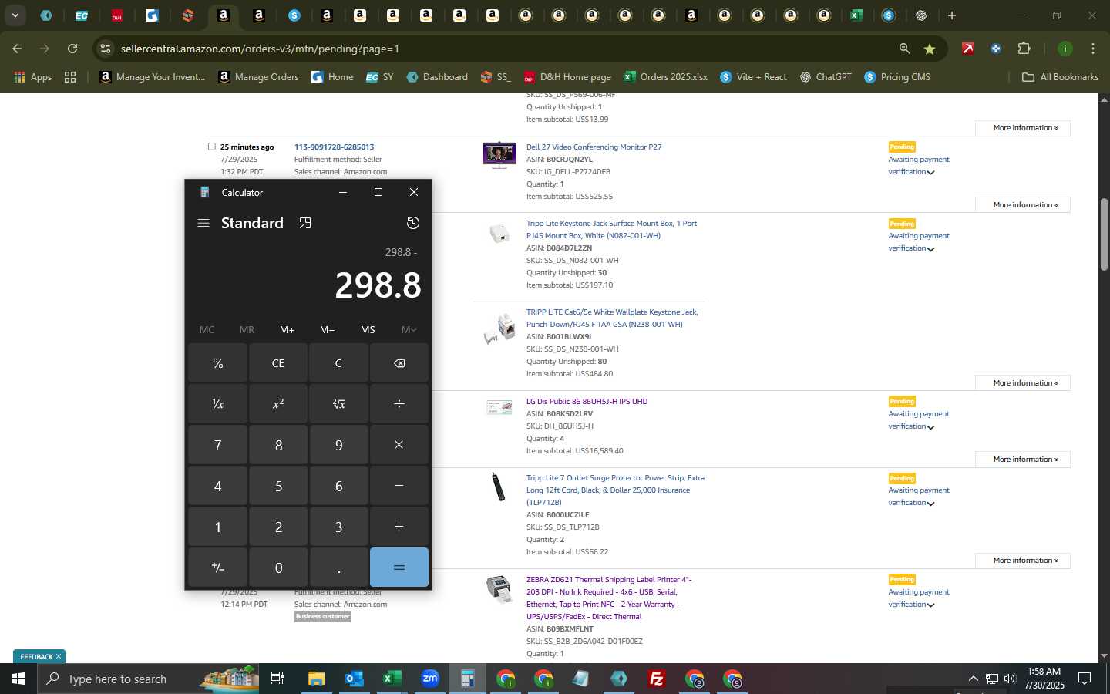The height and width of the screenshot is (694, 1110).
Task: Open Orders 2025.xlsx bookmark
Action: pyautogui.click(x=666, y=76)
